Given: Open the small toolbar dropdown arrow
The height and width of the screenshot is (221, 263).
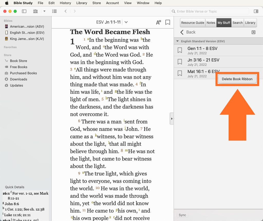Looking at the screenshot, I should tap(44, 11).
